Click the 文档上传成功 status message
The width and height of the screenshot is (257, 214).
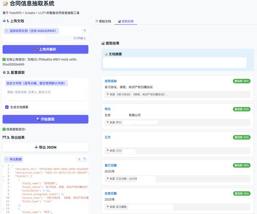pos(40,62)
